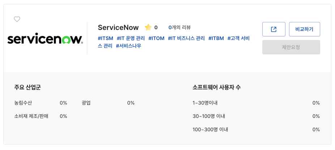The image size is (335, 150).
Task: Open the 0개의 리뷰 reviews link
Action: pyautogui.click(x=179, y=27)
